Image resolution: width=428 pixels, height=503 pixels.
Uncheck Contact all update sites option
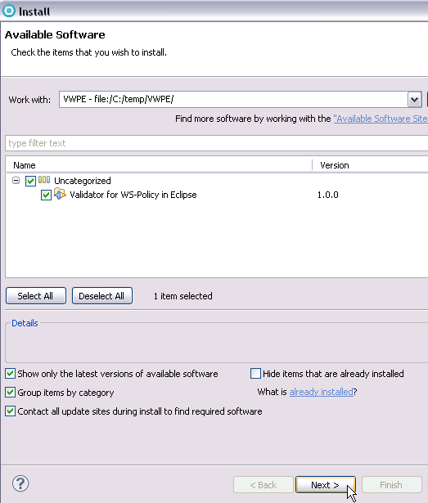[x=11, y=411]
